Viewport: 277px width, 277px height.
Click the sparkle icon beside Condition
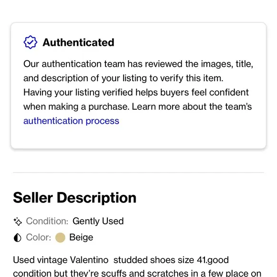18,221
